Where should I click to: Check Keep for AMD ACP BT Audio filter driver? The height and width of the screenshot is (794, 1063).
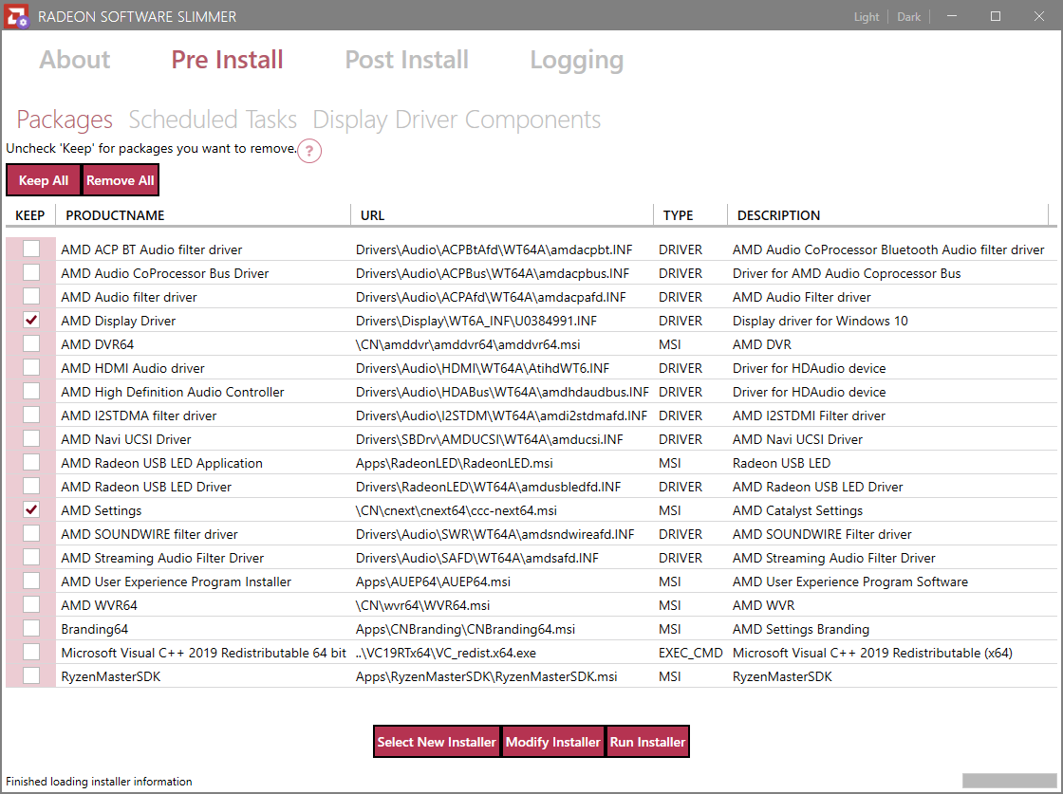pos(31,249)
